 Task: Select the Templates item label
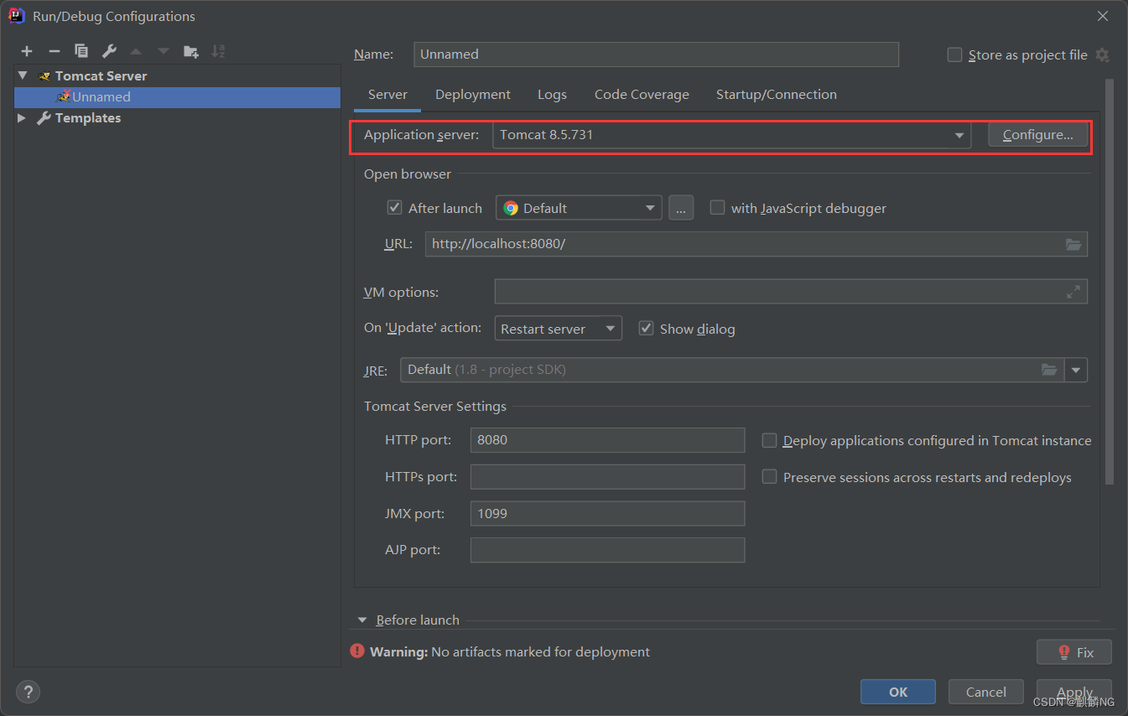88,118
